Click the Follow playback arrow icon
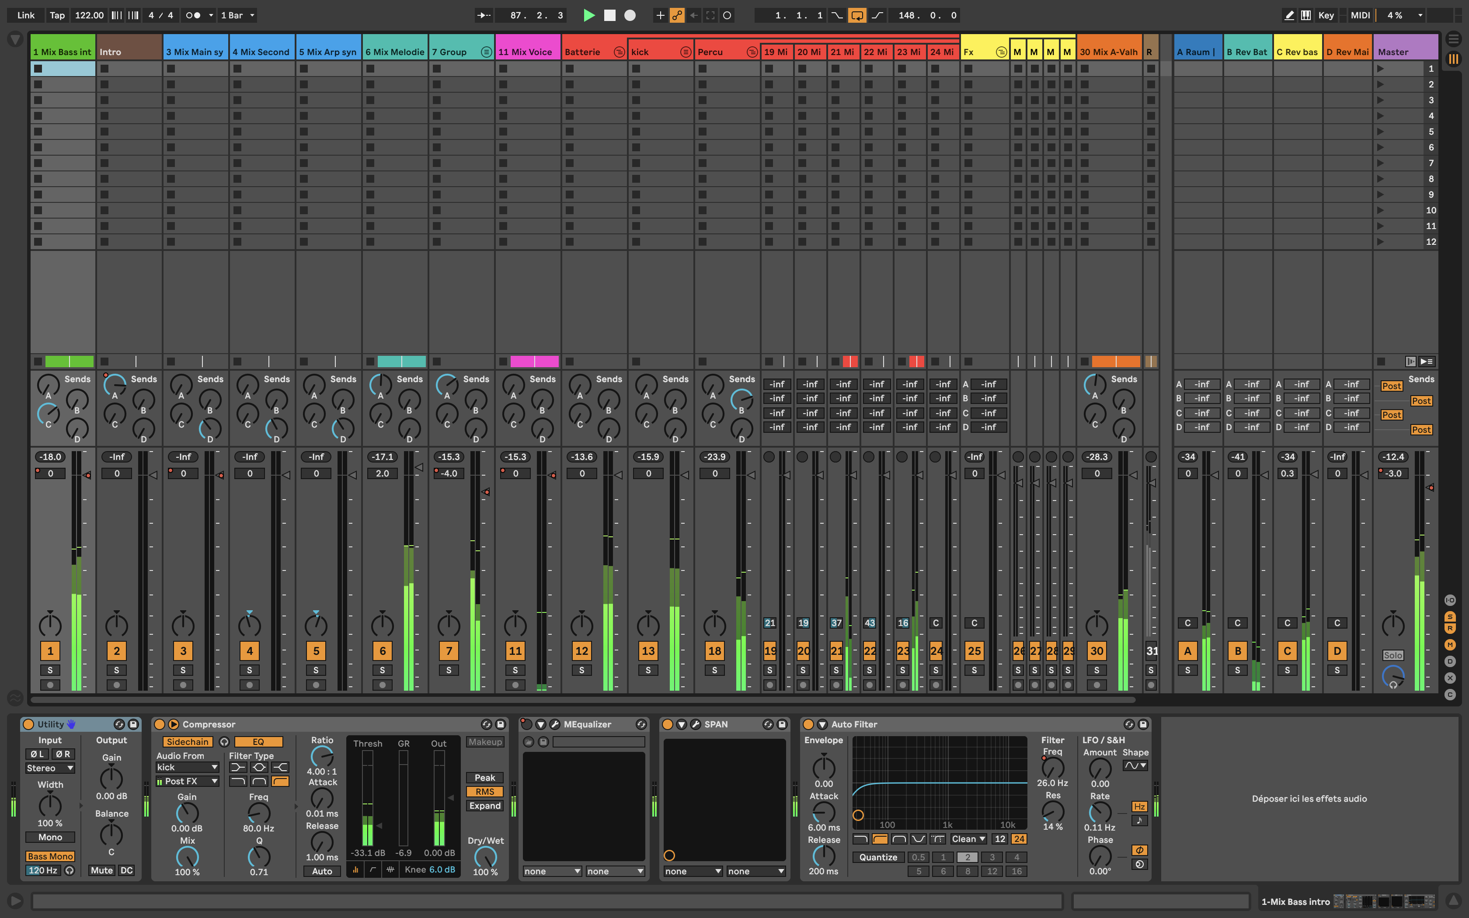 484,15
